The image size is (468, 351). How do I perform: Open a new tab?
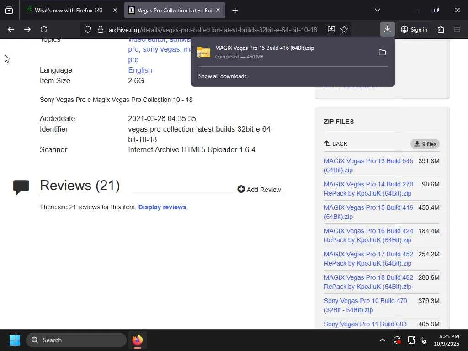(235, 11)
